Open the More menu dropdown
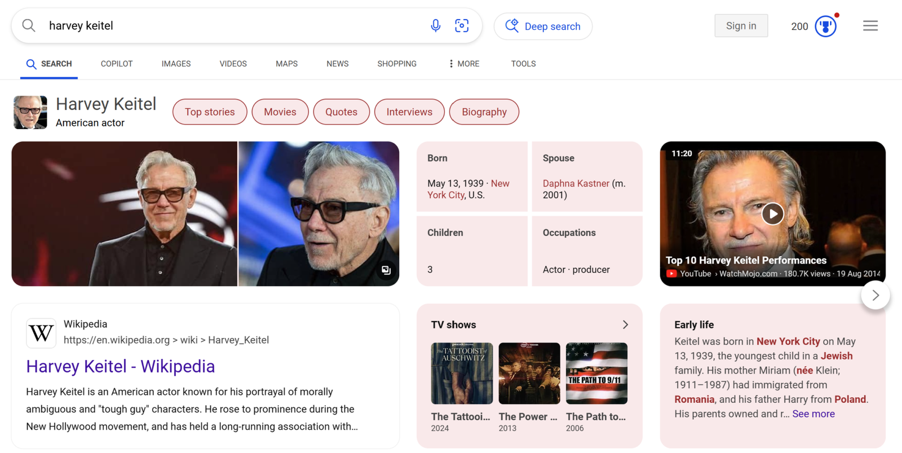The width and height of the screenshot is (902, 453). pyautogui.click(x=464, y=64)
